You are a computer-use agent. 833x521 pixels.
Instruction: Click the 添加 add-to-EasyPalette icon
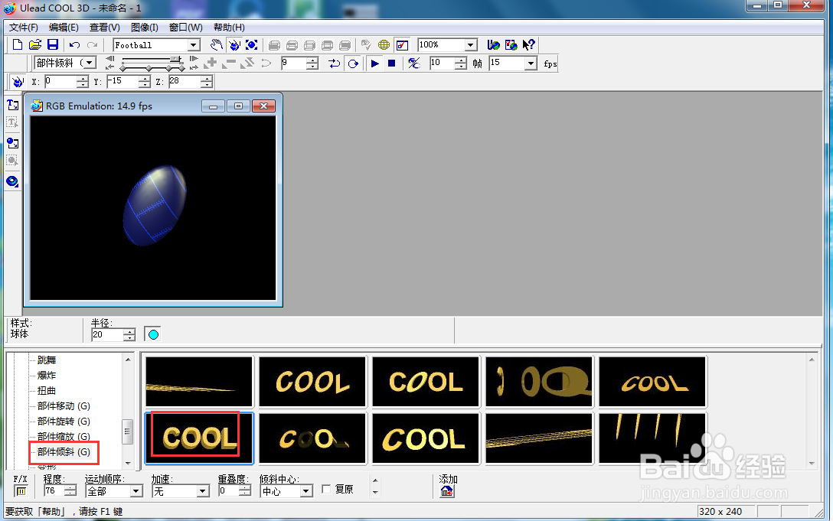point(447,492)
